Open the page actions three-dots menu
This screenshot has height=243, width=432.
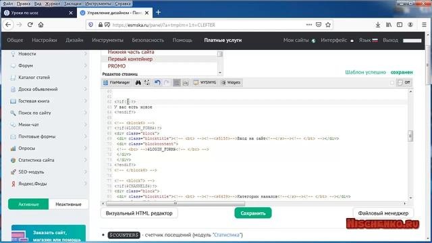pos(309,25)
